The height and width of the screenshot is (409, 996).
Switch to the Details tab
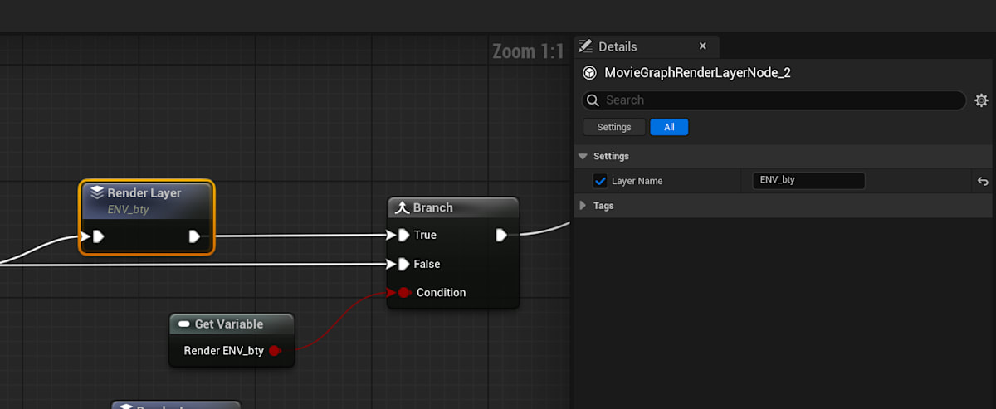618,46
